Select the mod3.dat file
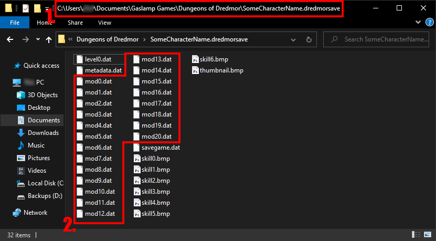The width and height of the screenshot is (436, 241). (94, 114)
